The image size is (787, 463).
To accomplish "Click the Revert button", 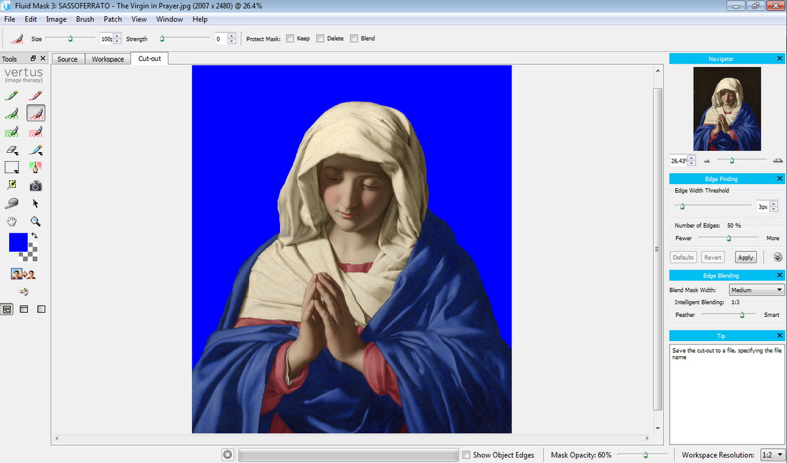I will coord(713,257).
